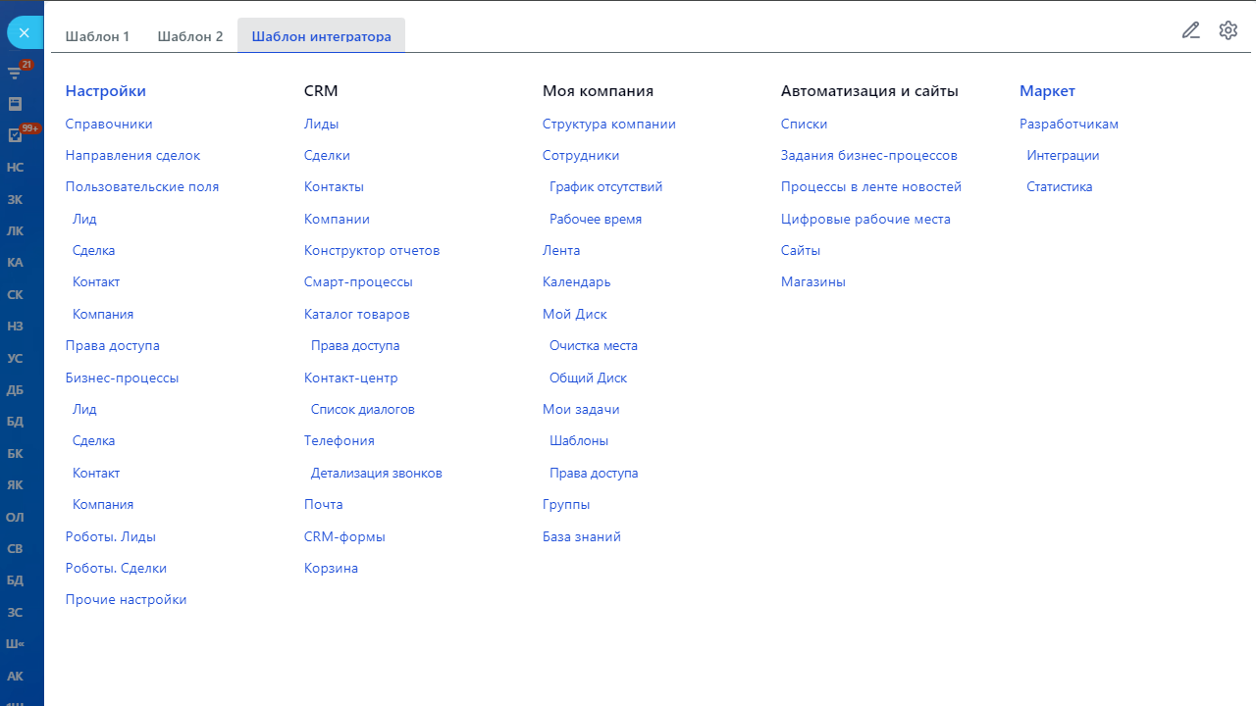Click the tasks icon with 99+ badge

point(15,135)
